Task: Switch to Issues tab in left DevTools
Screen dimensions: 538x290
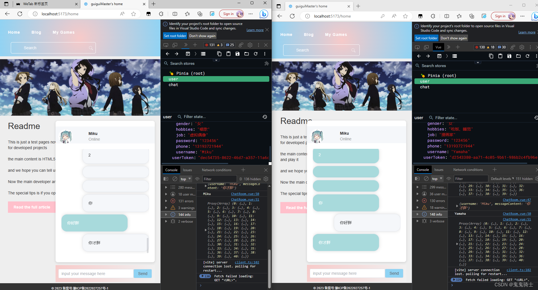Action: (x=187, y=170)
